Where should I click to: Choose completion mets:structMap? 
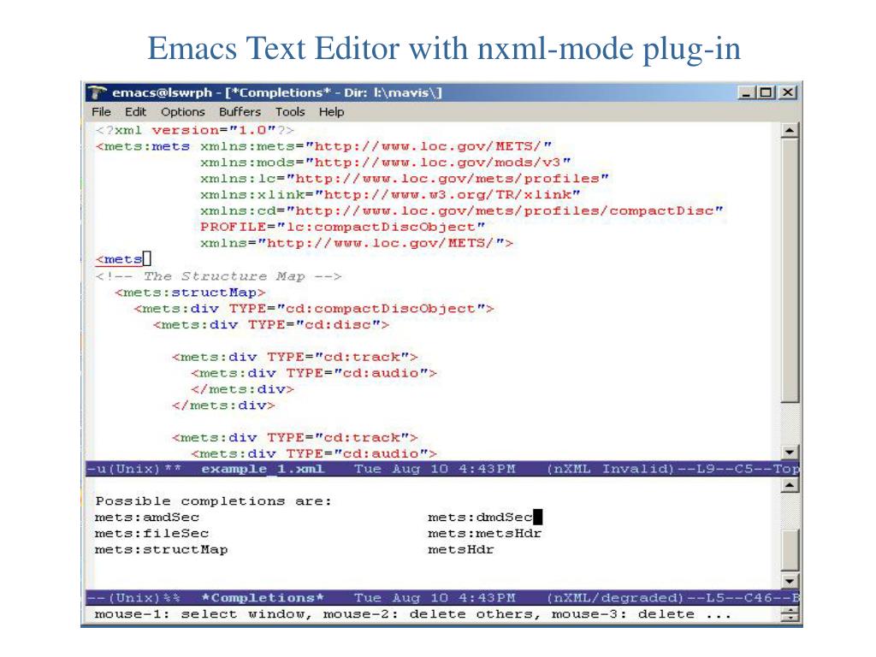[x=162, y=550]
